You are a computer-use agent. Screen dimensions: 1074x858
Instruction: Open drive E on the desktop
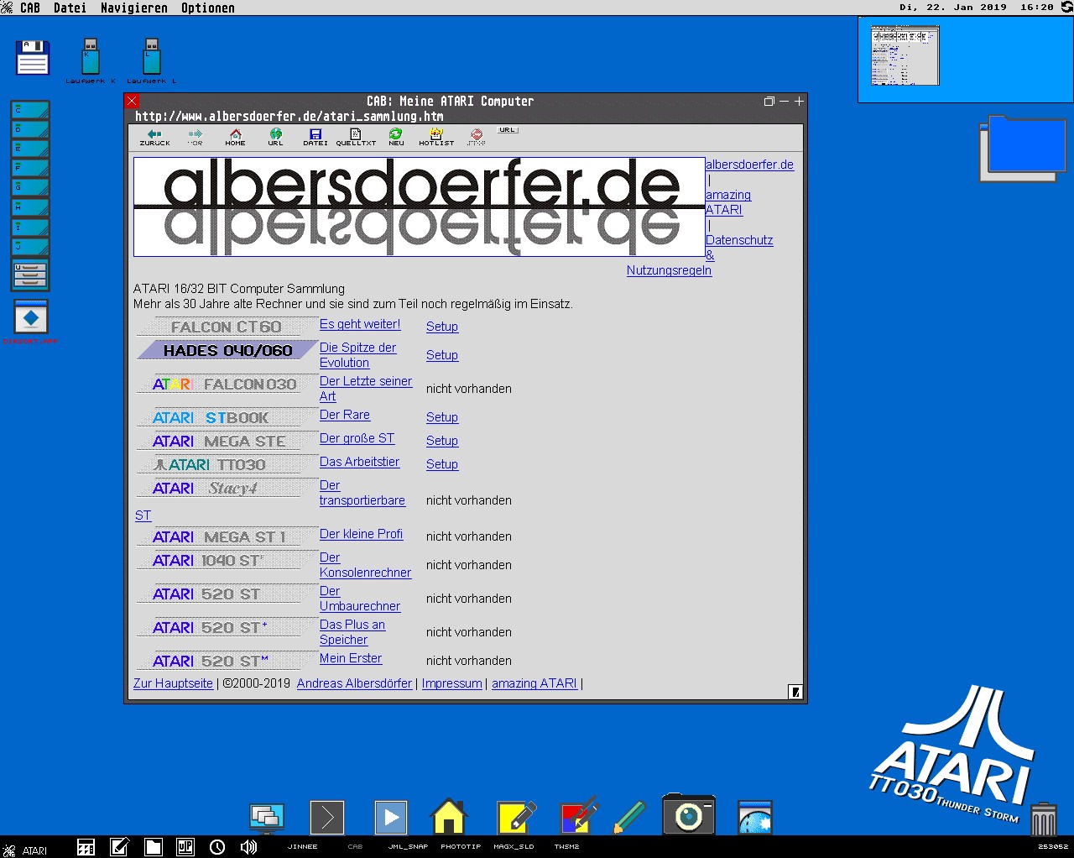point(30,149)
